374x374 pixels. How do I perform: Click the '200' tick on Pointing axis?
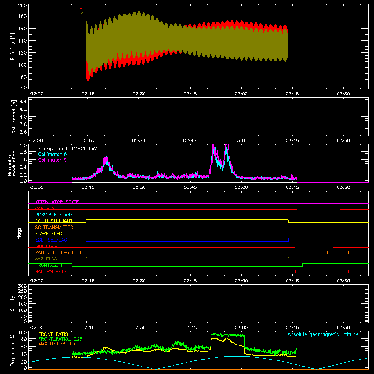[x=22, y=5]
